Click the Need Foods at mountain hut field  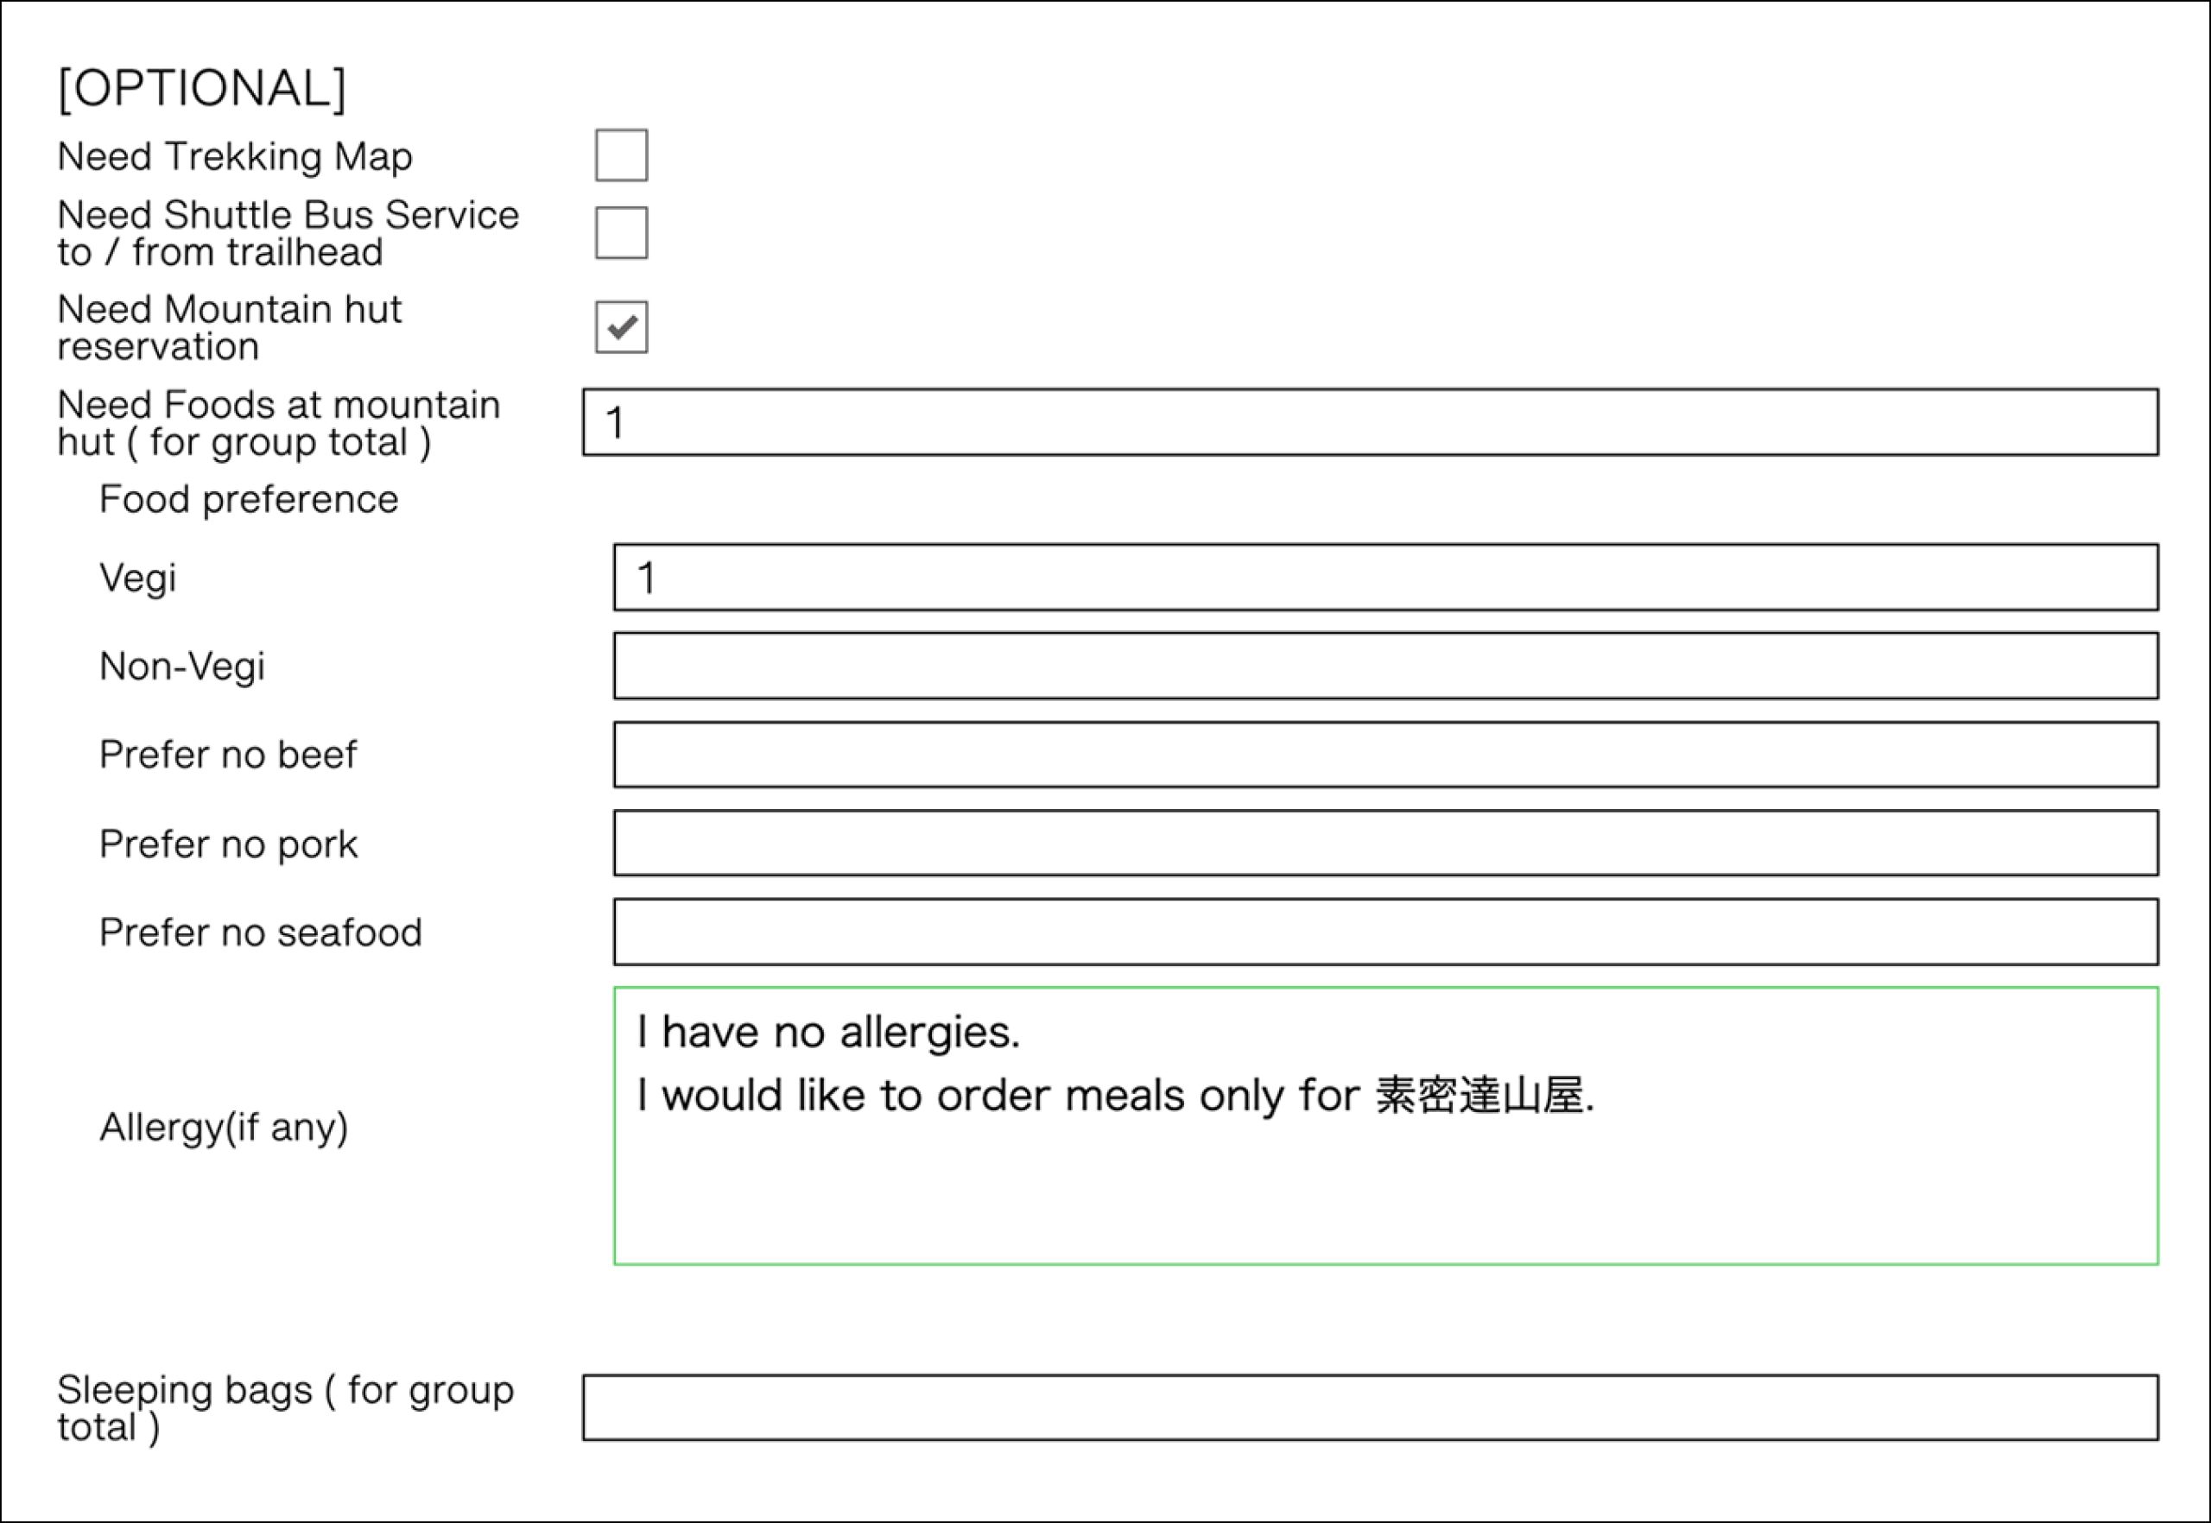click(1370, 422)
